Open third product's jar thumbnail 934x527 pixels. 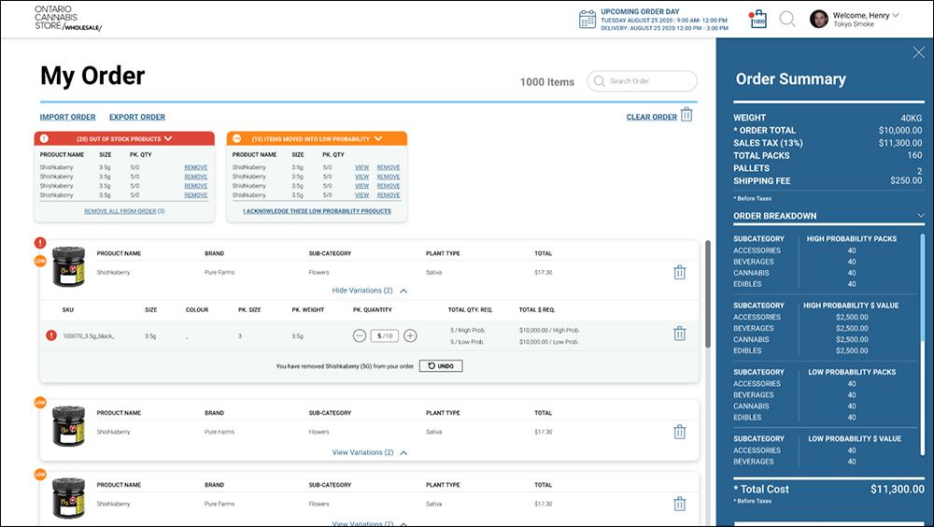coord(68,498)
